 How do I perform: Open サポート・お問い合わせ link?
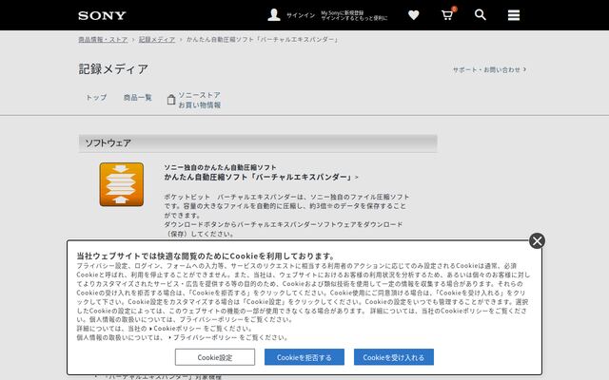pyautogui.click(x=489, y=69)
